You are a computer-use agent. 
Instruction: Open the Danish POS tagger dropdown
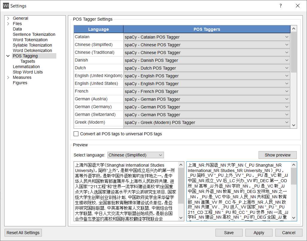[x=207, y=60]
